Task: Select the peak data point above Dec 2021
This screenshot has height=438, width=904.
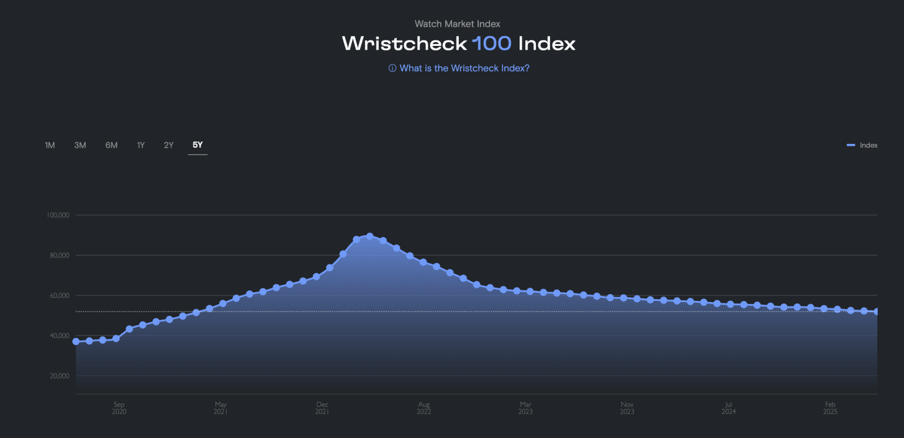Action: click(369, 236)
